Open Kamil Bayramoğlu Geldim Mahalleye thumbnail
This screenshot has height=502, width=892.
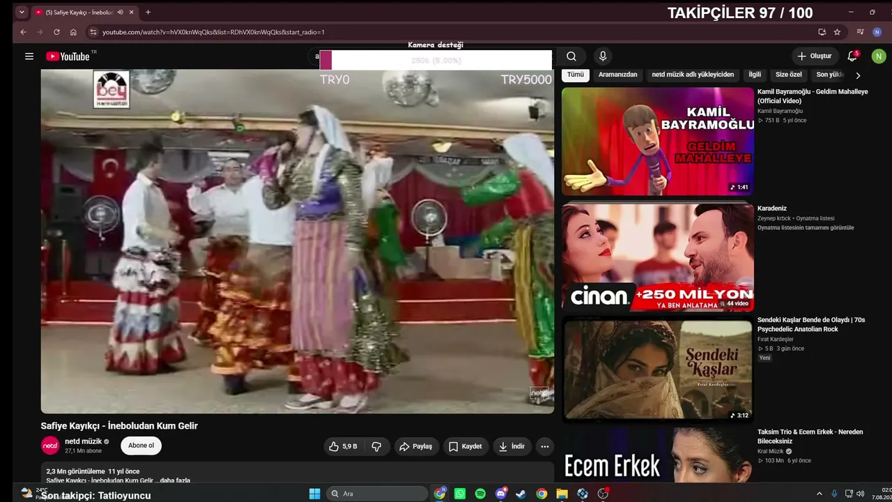point(658,142)
